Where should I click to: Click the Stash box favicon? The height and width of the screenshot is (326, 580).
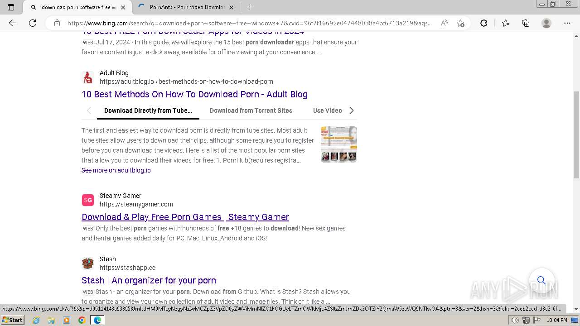click(88, 263)
